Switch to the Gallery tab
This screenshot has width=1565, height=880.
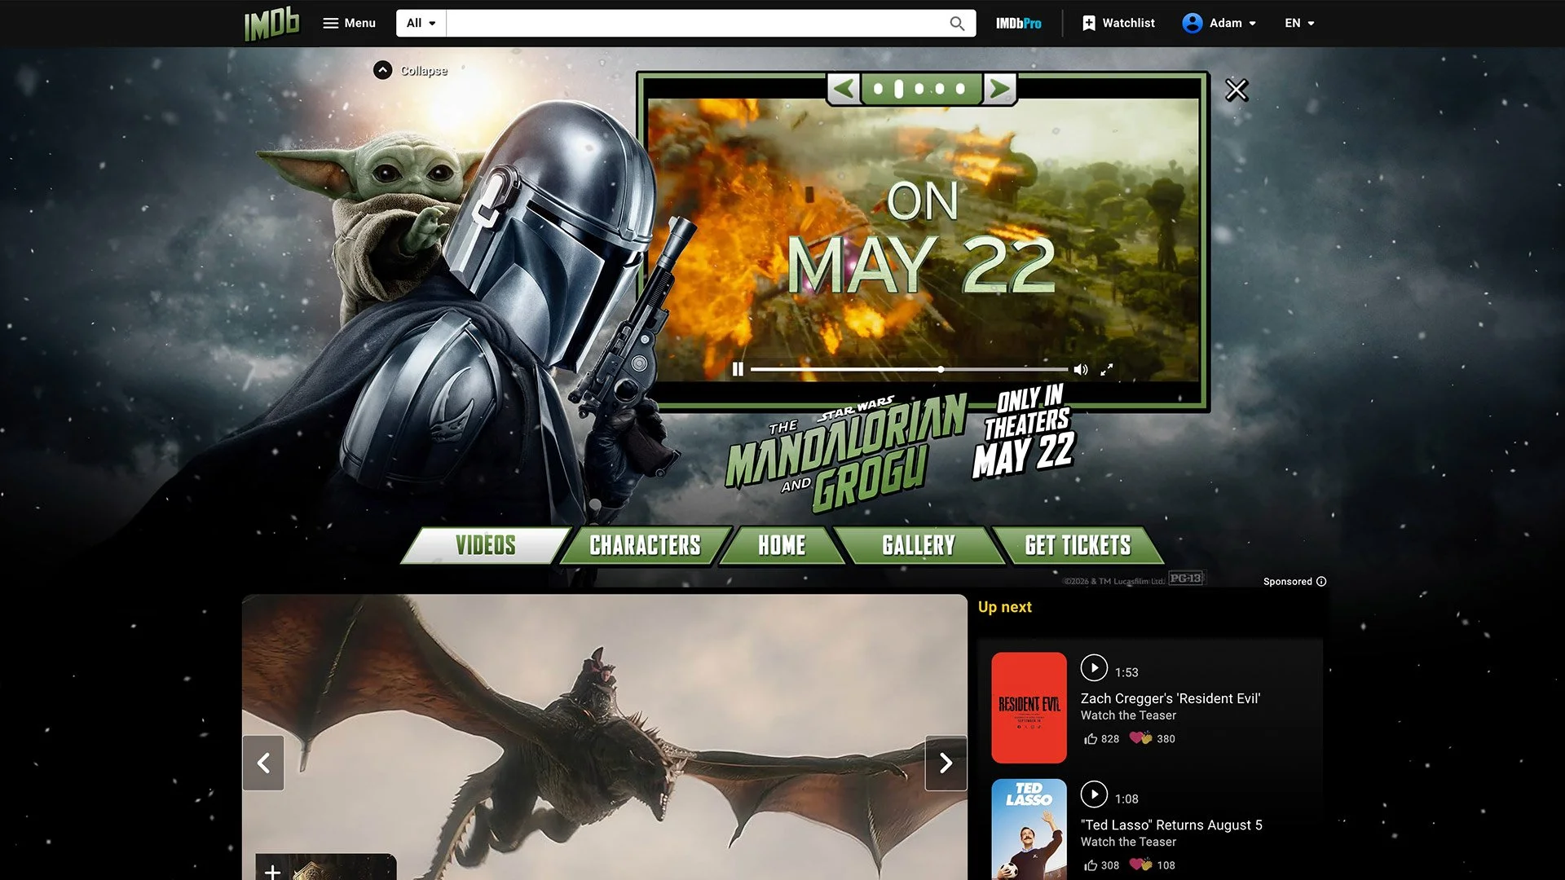click(x=919, y=545)
